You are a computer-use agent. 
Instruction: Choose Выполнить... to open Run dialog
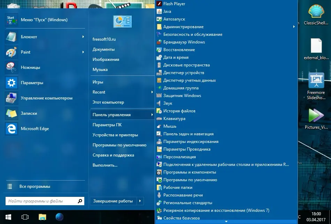[x=105, y=165]
